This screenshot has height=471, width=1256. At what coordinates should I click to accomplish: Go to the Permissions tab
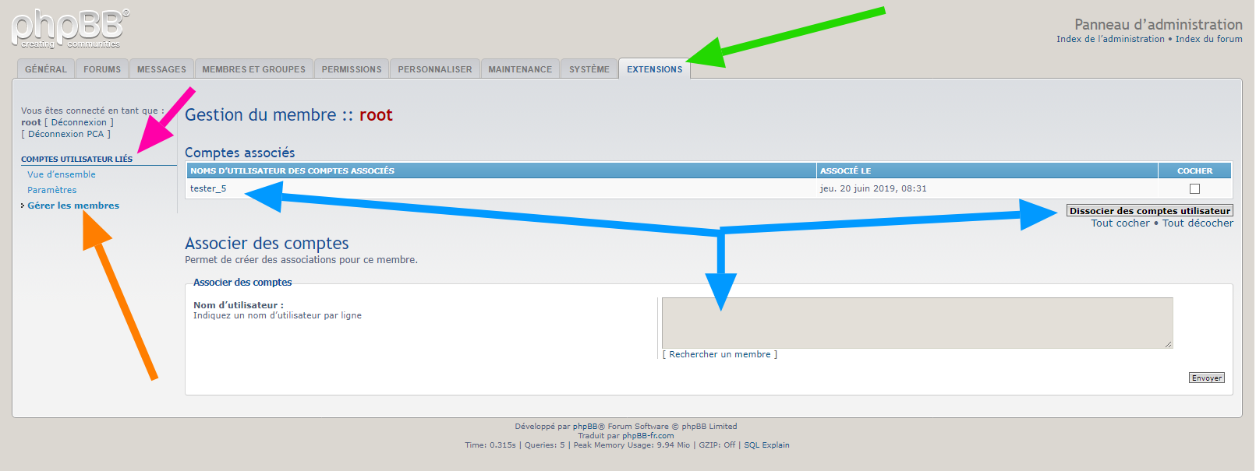pyautogui.click(x=352, y=69)
